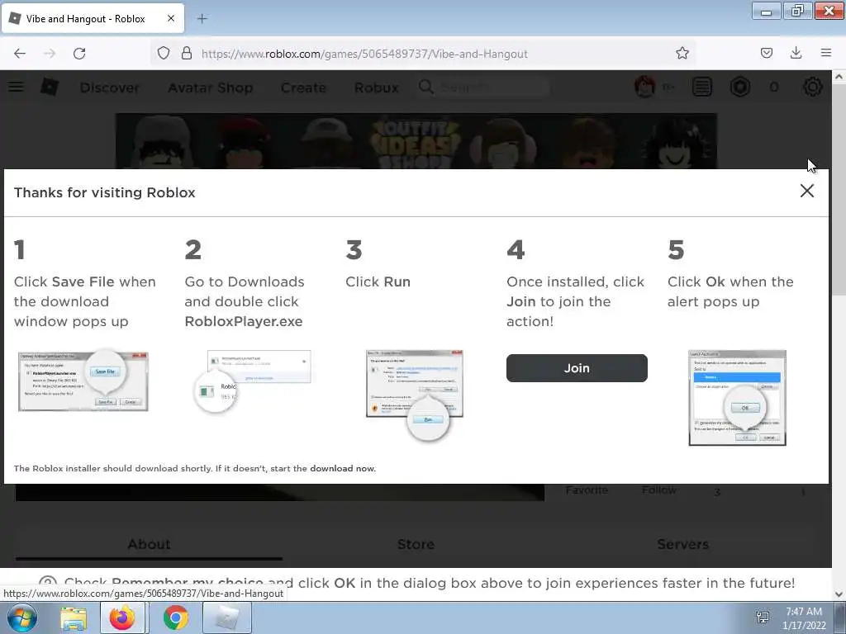Open Windows Explorer from the taskbar

(x=74, y=617)
